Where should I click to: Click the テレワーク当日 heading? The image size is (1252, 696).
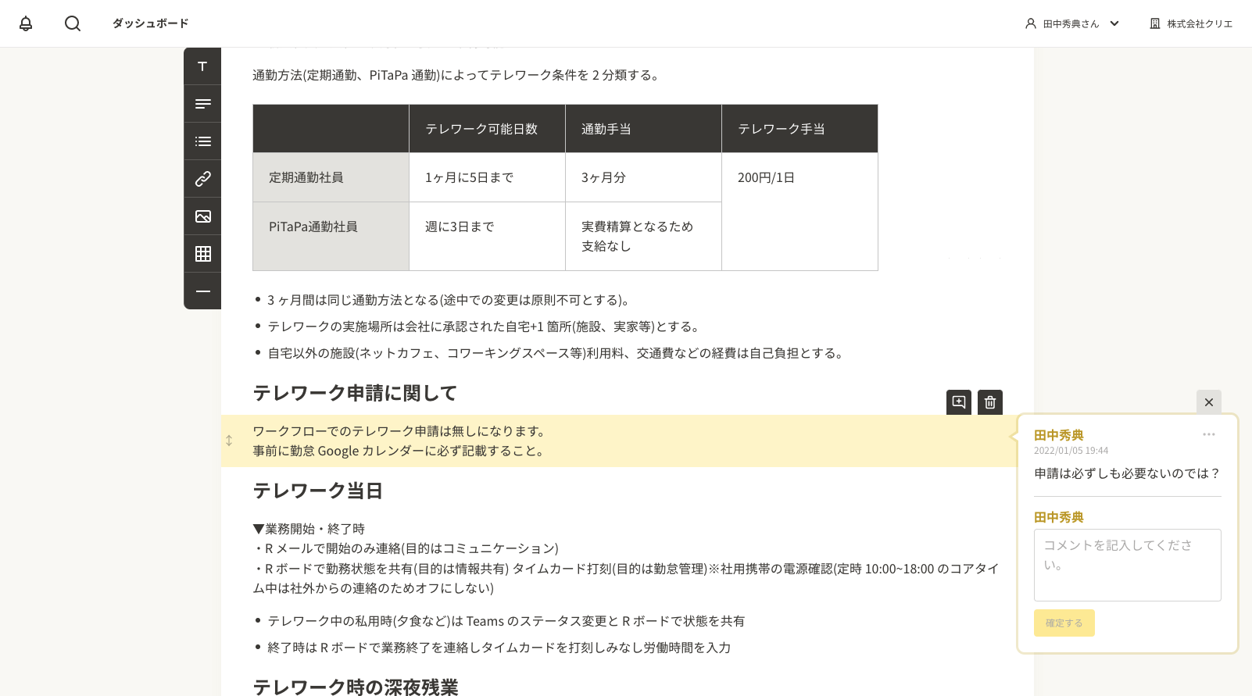point(317,491)
